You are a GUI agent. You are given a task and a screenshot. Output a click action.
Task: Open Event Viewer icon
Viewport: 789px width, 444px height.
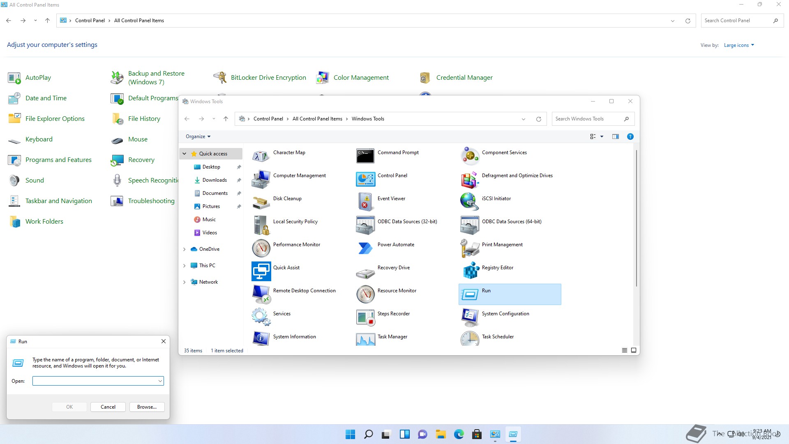365,202
